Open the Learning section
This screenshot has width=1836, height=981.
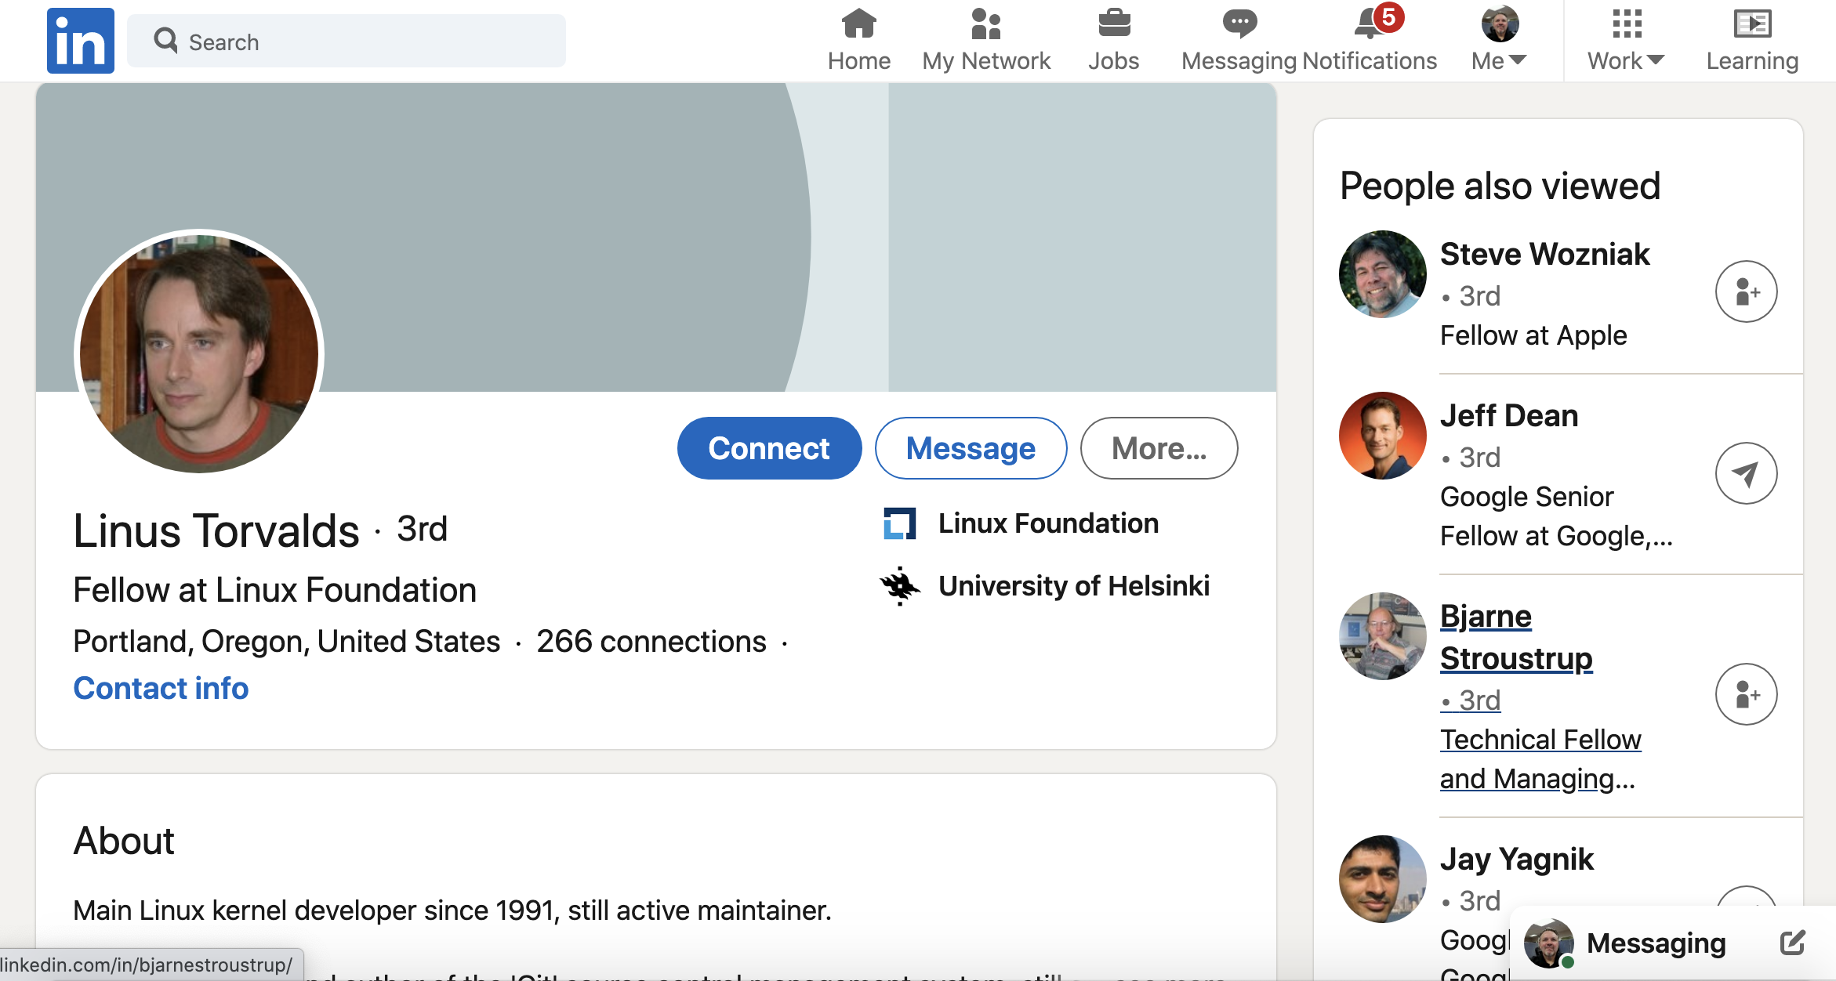click(1752, 41)
